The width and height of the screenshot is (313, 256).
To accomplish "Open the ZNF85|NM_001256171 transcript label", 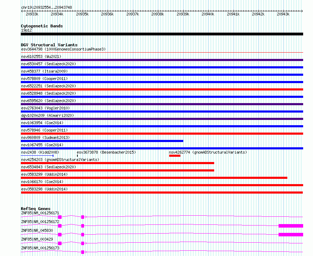I will point(40,213).
